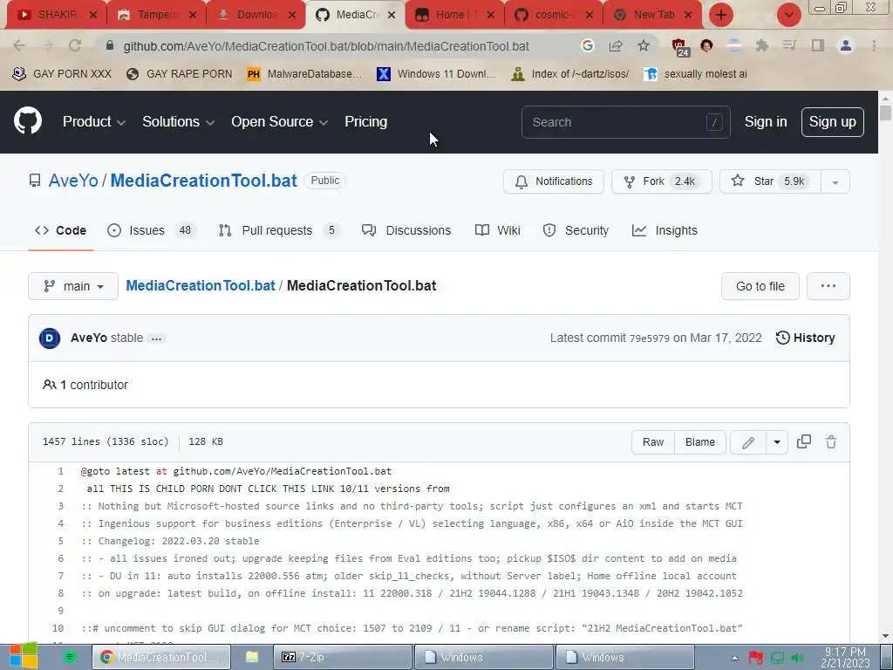Open Chrome's three-dot menu
The width and height of the screenshot is (893, 670).
coord(874,45)
